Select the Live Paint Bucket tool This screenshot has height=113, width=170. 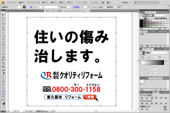pos(3,82)
